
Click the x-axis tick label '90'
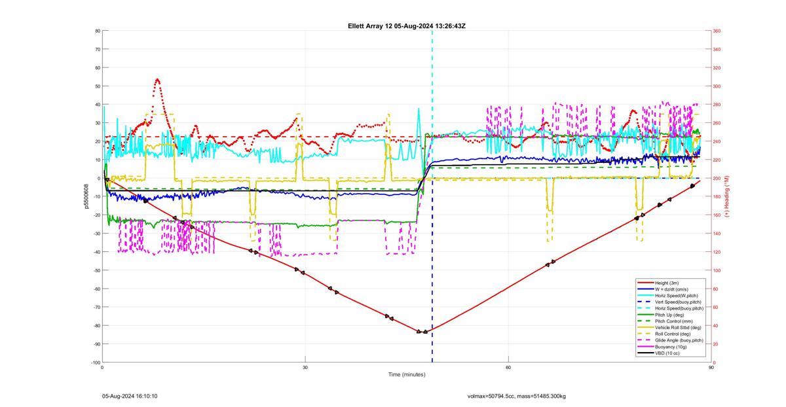pos(711,368)
